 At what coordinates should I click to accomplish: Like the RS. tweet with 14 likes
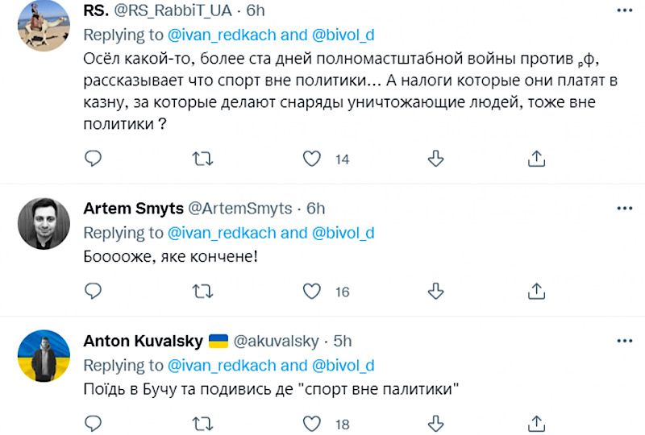[312, 159]
